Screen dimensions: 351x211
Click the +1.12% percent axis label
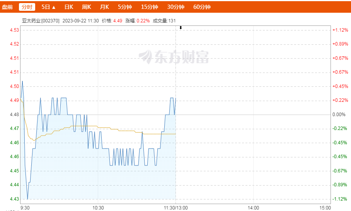340,30
